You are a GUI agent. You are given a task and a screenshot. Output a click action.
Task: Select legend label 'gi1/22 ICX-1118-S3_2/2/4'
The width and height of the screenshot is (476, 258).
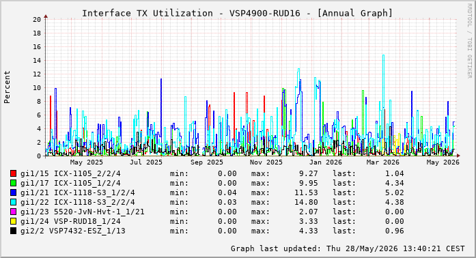(x=78, y=202)
